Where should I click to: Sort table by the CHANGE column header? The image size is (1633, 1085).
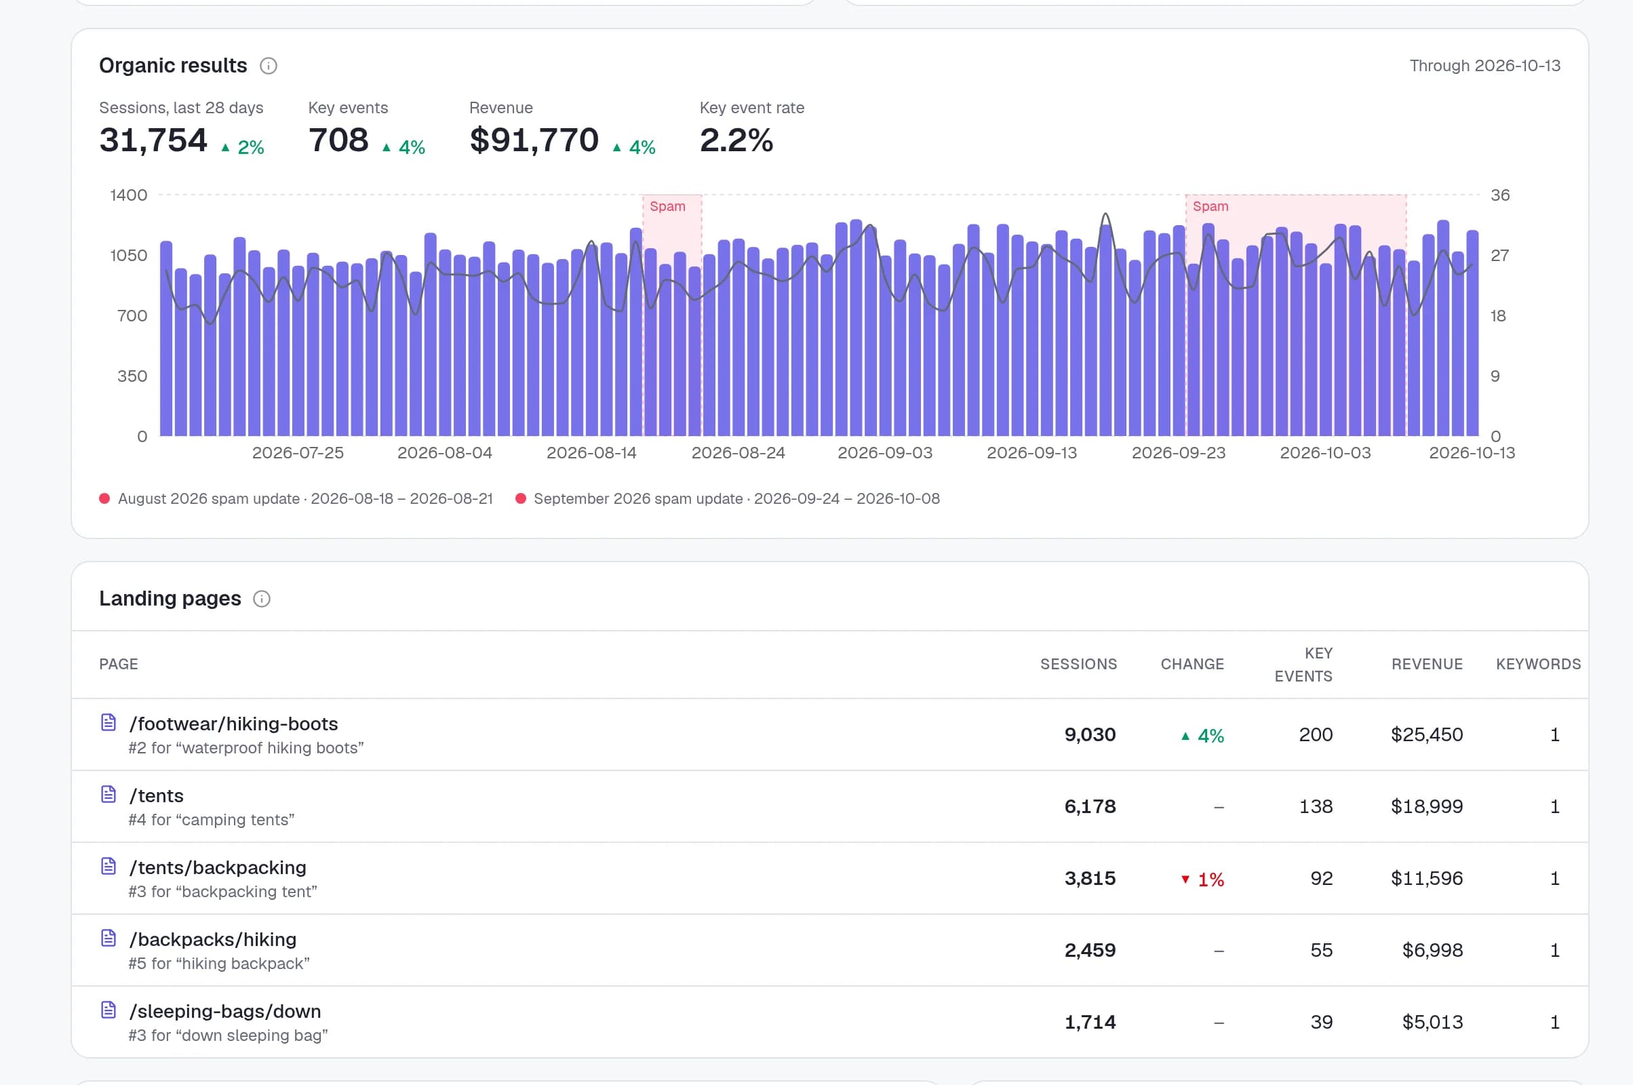click(x=1192, y=665)
